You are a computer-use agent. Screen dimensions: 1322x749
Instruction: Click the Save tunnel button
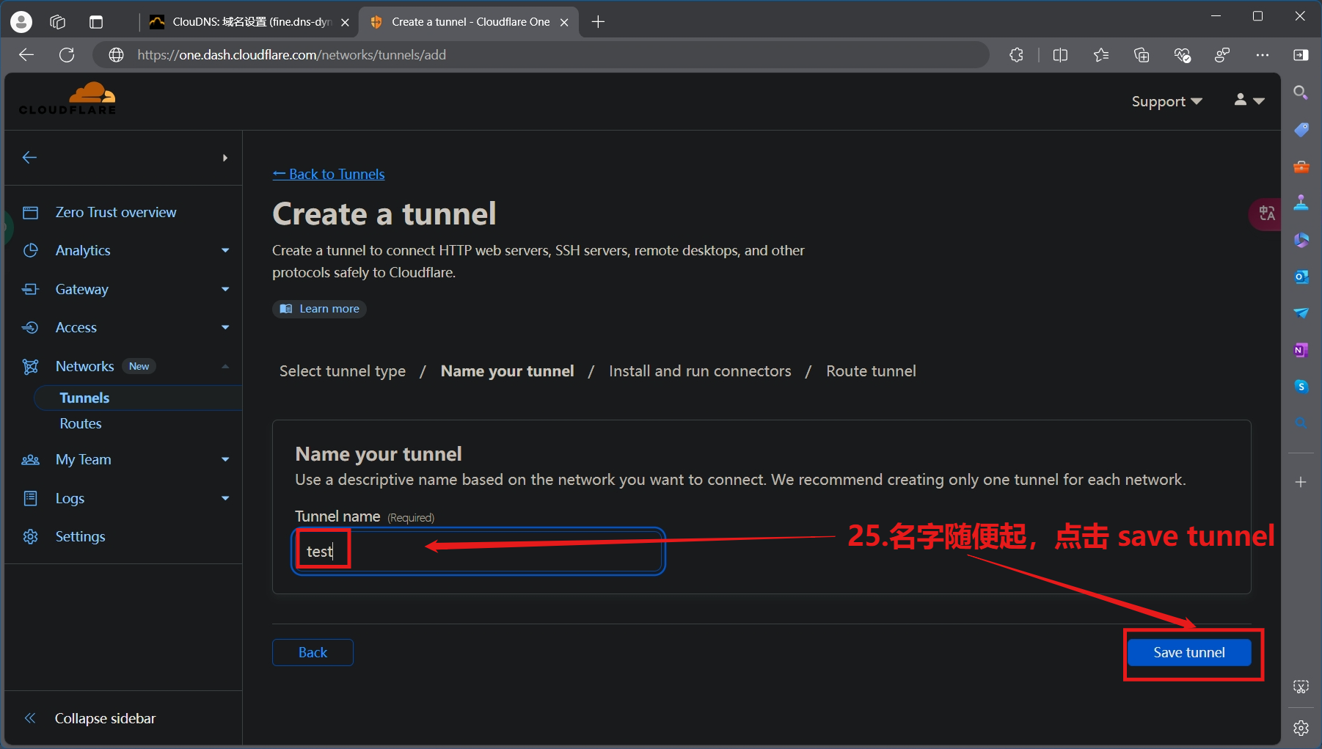pyautogui.click(x=1188, y=652)
